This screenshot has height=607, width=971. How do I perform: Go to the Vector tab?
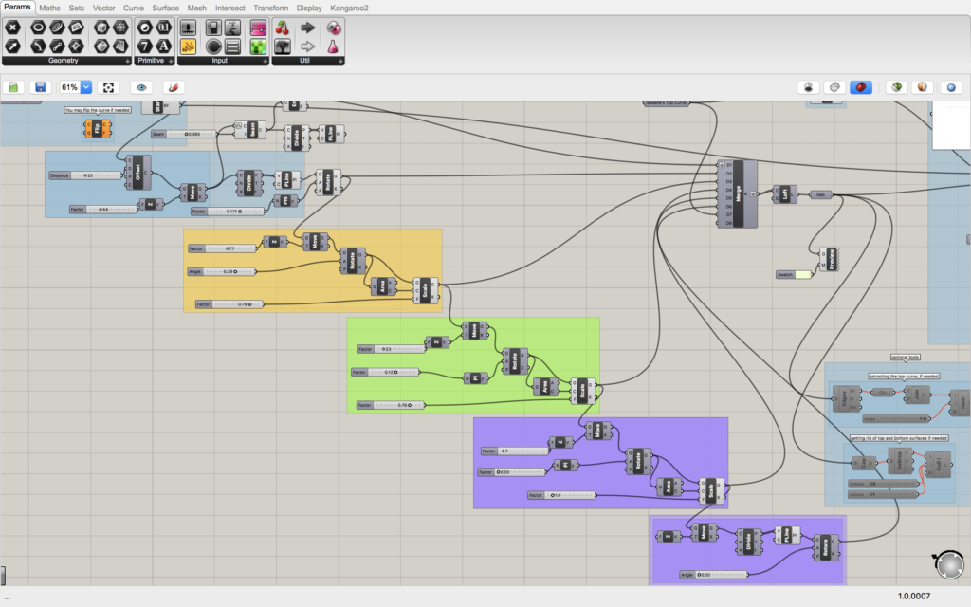103,8
